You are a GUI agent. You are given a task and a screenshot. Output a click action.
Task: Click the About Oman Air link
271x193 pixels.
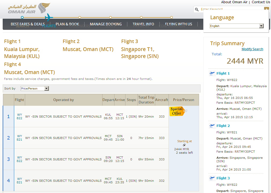click(234, 2)
